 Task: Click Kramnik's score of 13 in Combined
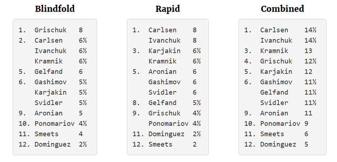point(308,51)
